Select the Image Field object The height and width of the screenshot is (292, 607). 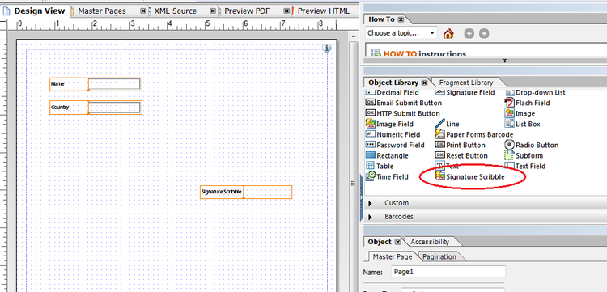(x=389, y=124)
